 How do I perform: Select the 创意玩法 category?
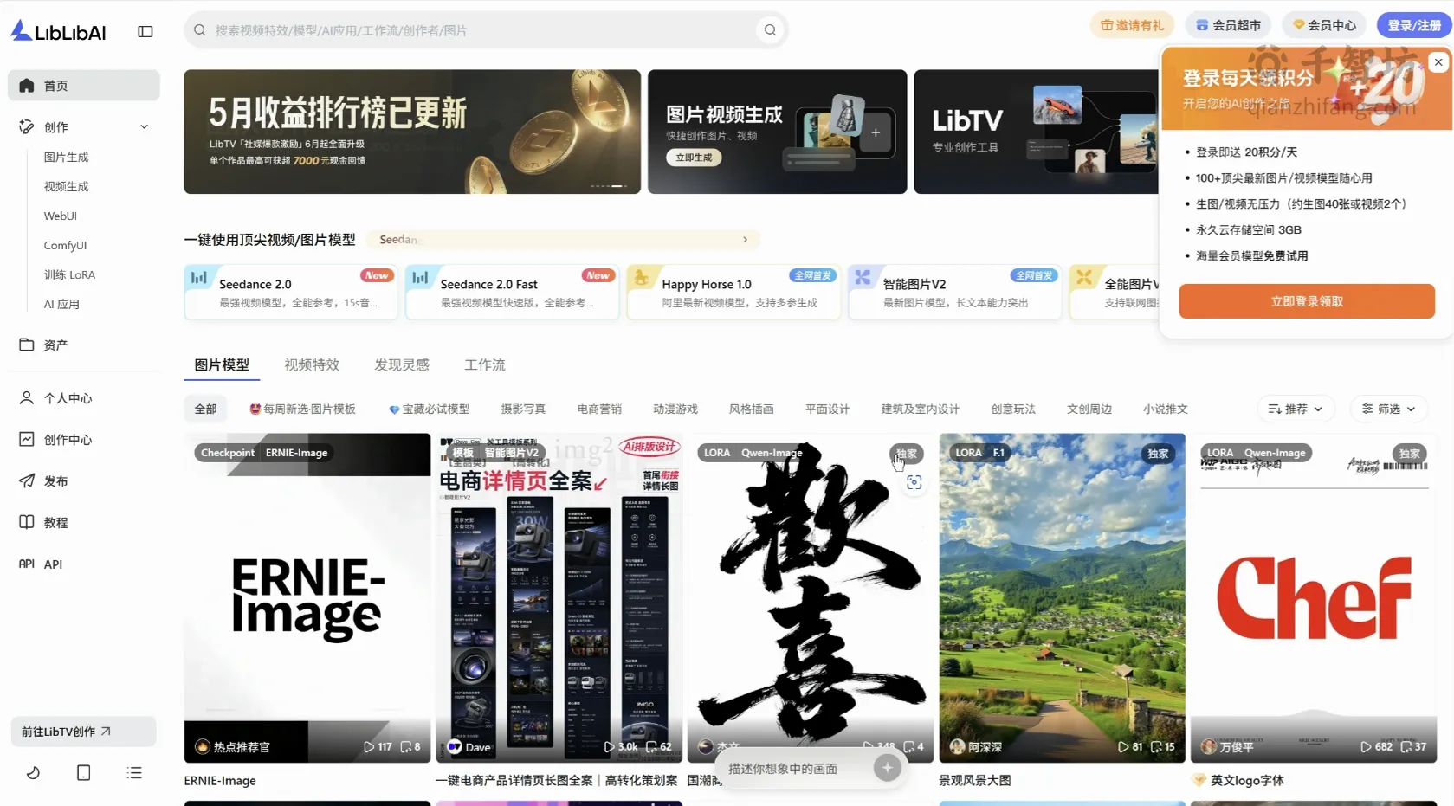pos(1013,409)
